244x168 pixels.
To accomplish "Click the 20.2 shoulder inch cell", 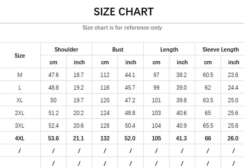I will pyautogui.click(x=79, y=113).
